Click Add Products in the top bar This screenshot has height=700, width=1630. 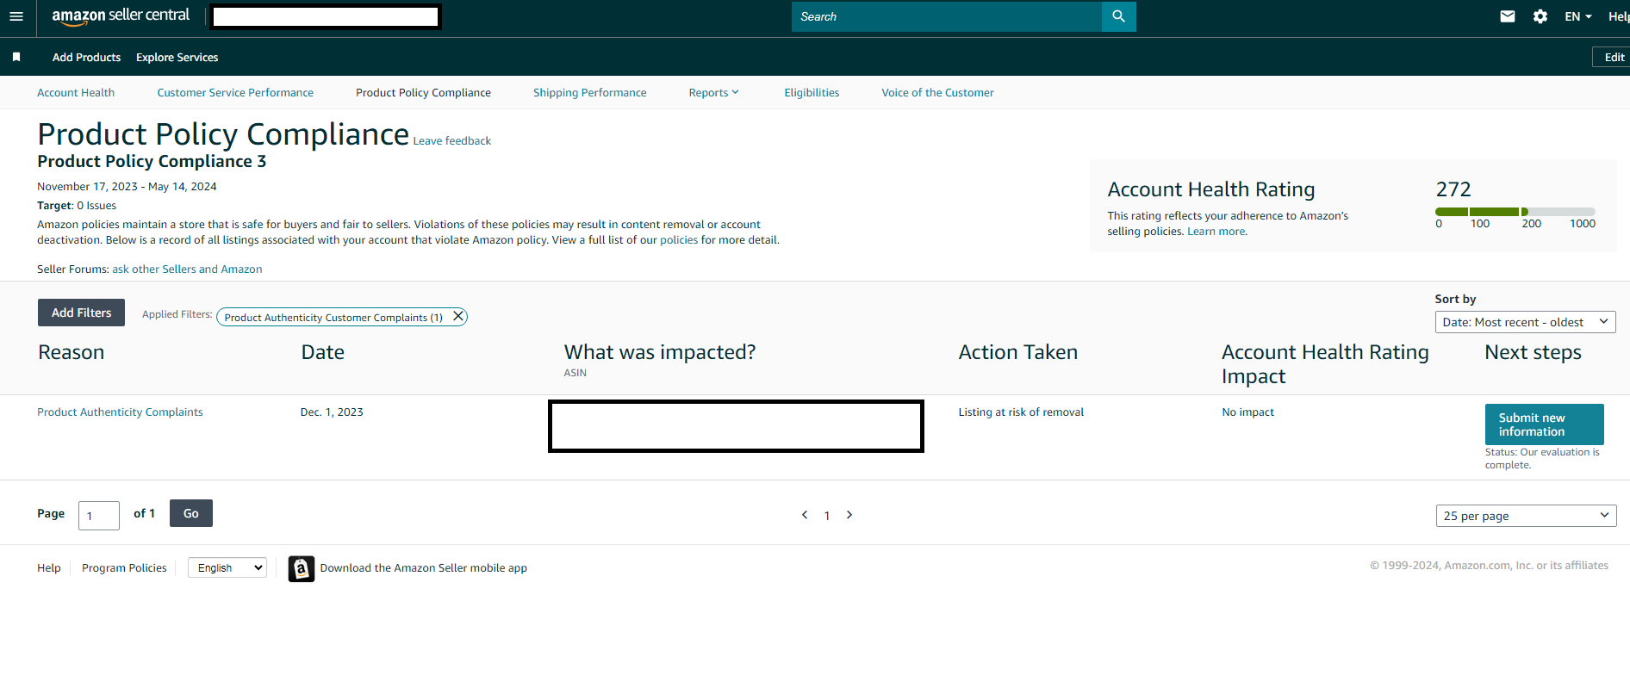coord(86,58)
